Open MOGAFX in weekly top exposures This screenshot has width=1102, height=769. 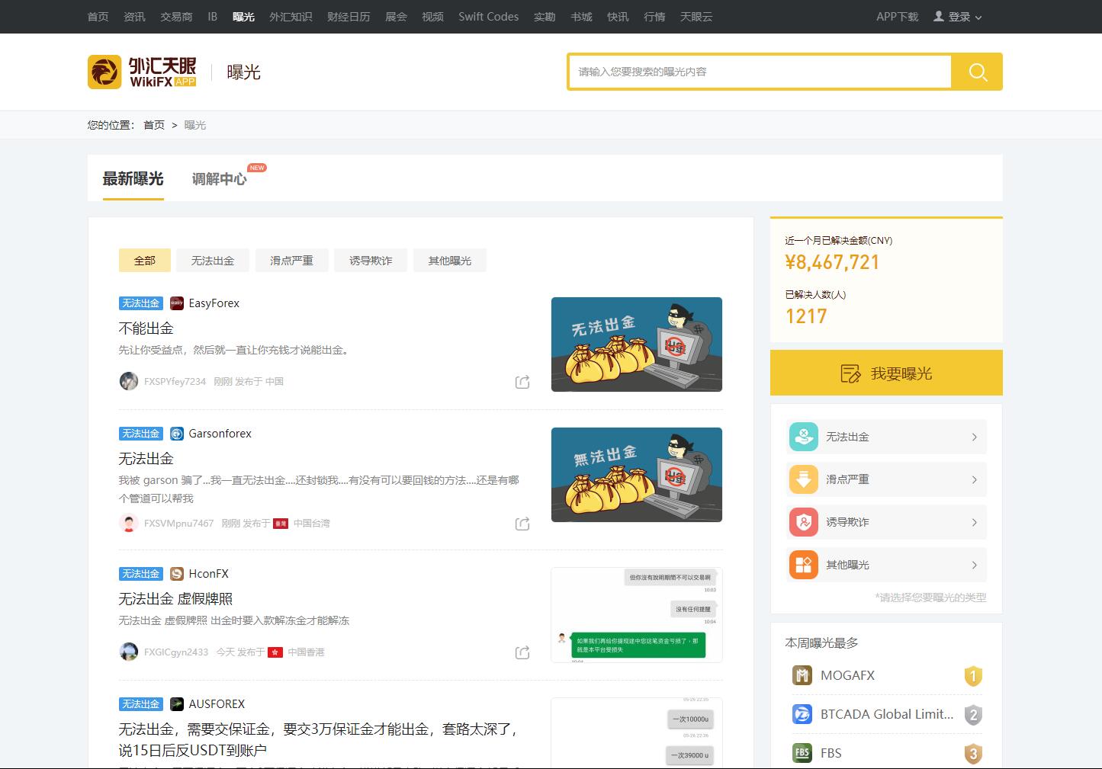847,675
